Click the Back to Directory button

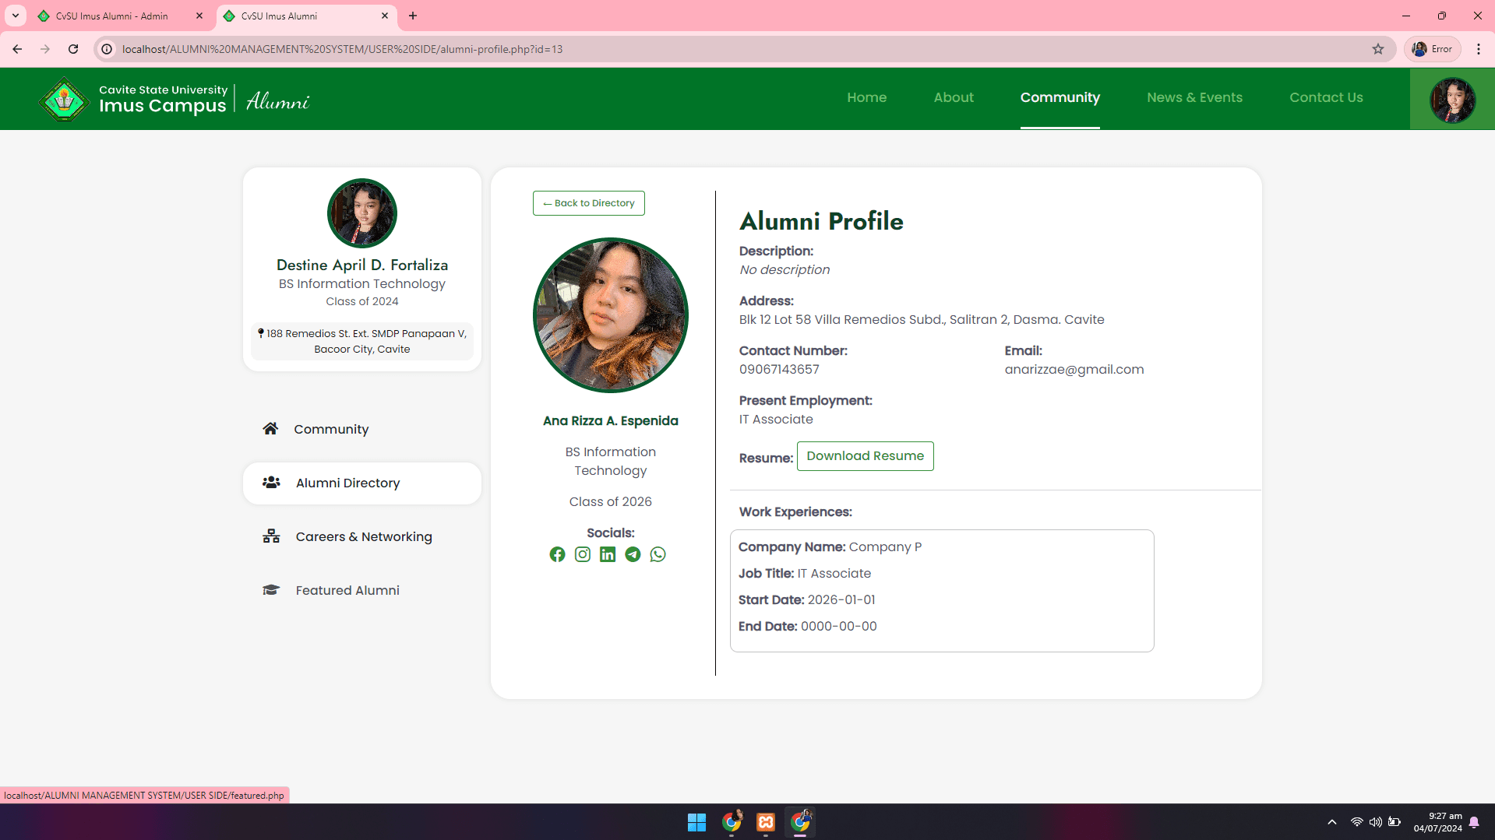(588, 202)
